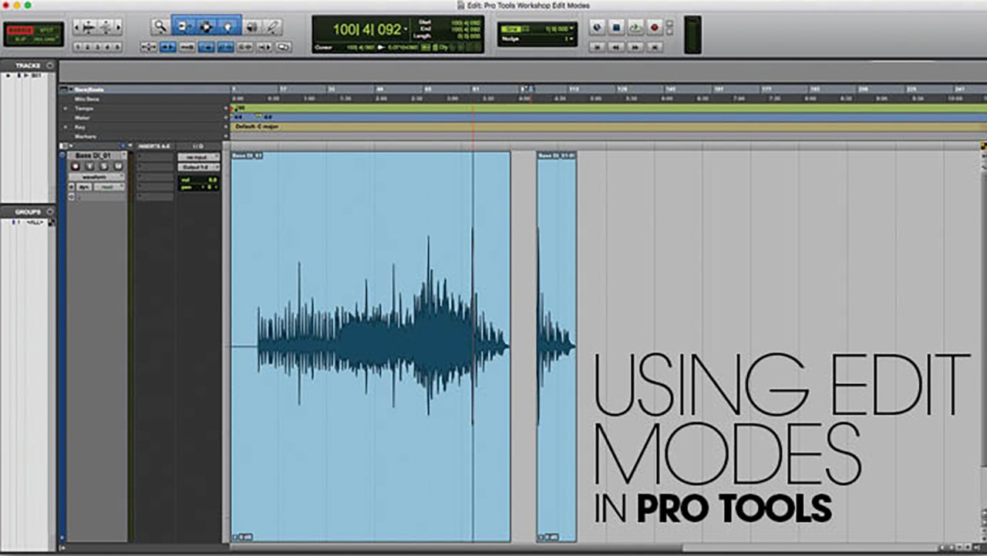
Task: Expand the Tempo ruler
Action: point(66,109)
